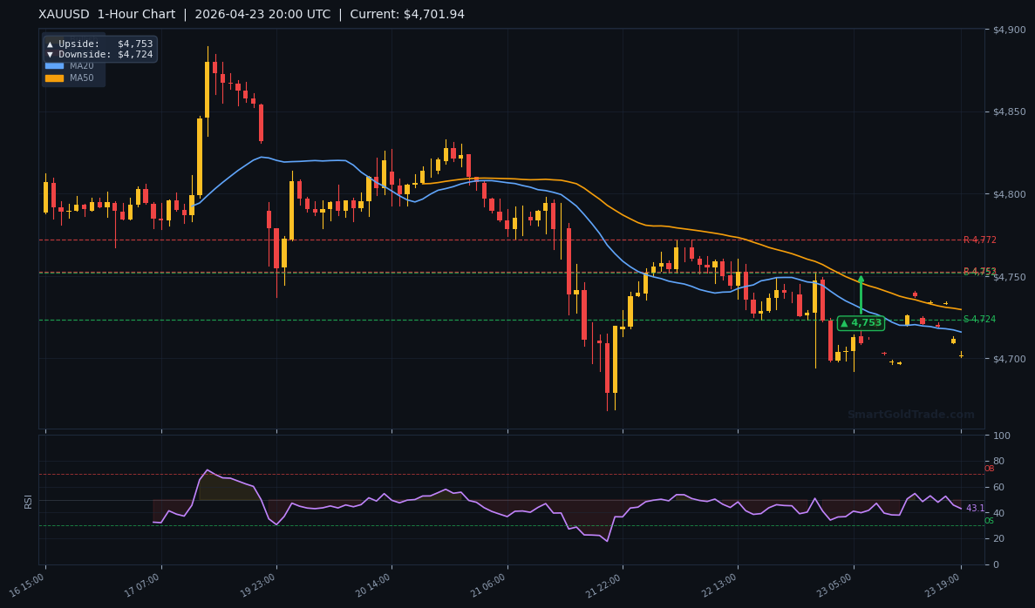Open the SmartGoldTrade.com watermark link
Viewport: 1035px width, 608px height.
[912, 415]
